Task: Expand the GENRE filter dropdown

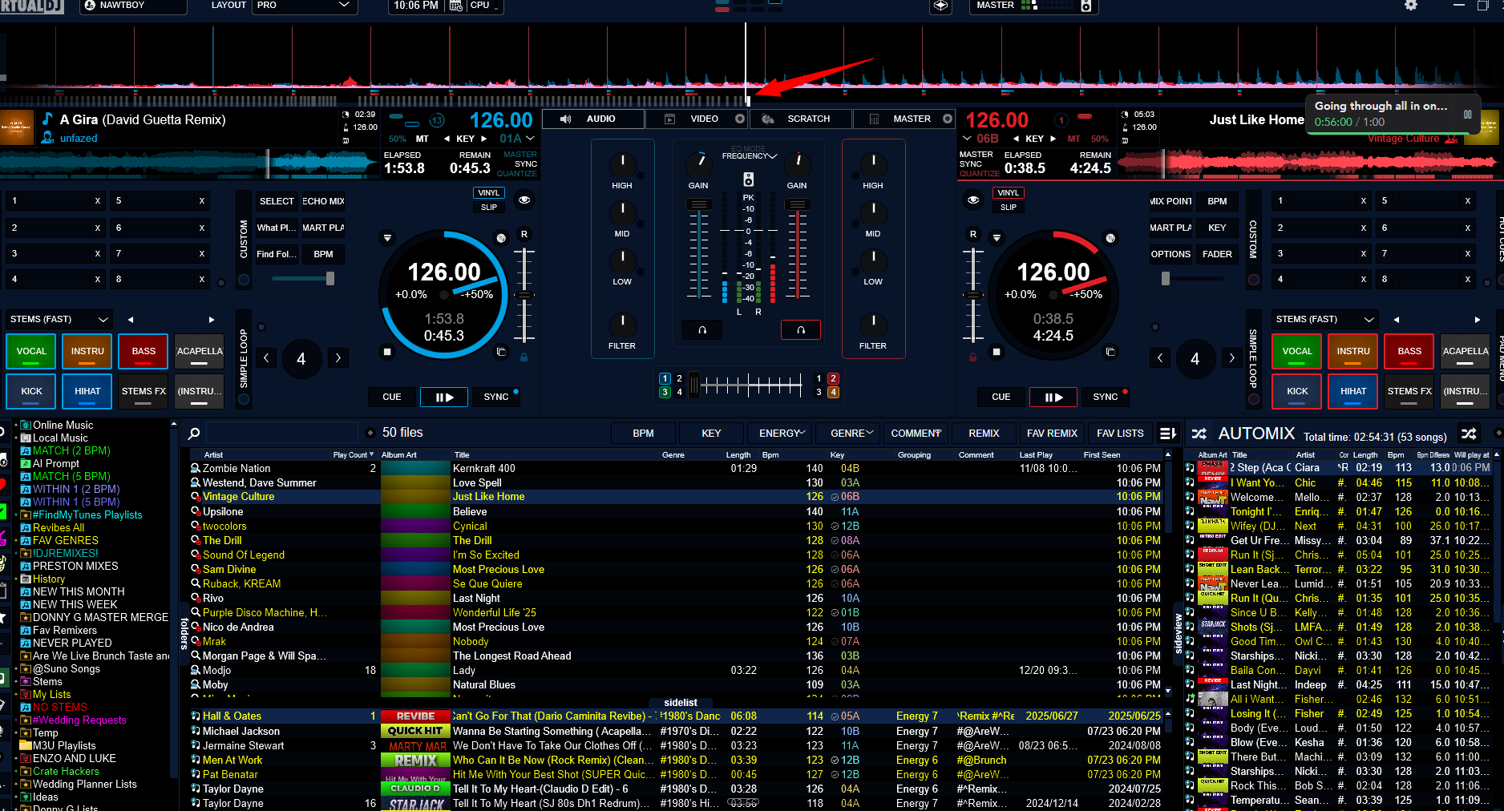Action: point(852,434)
